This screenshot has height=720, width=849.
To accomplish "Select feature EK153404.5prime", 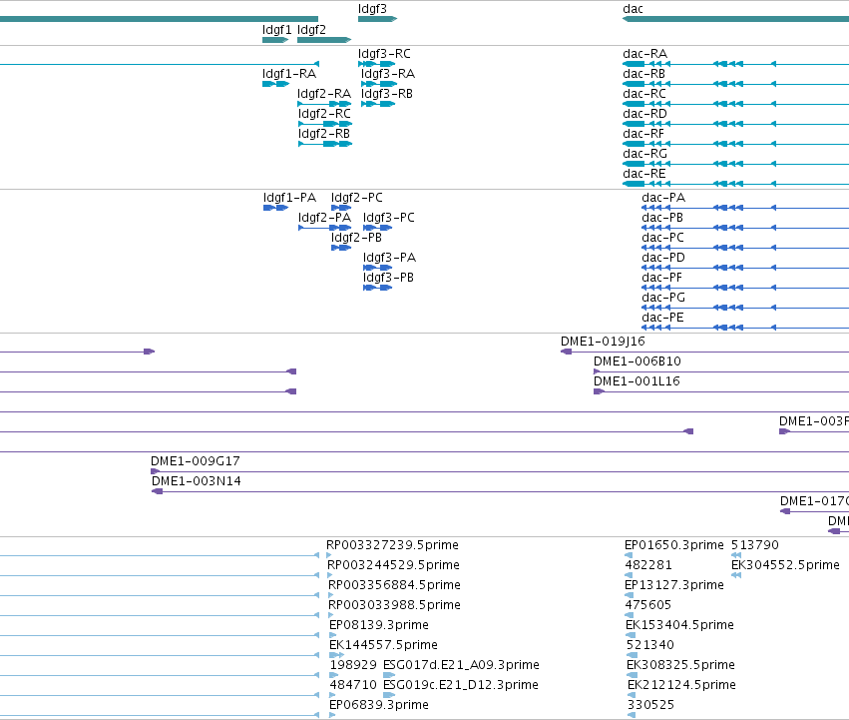I will pyautogui.click(x=631, y=635).
